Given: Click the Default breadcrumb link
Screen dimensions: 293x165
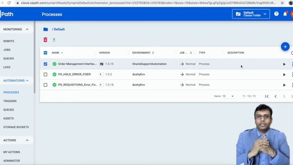Looking at the screenshot, I should 59,29.
